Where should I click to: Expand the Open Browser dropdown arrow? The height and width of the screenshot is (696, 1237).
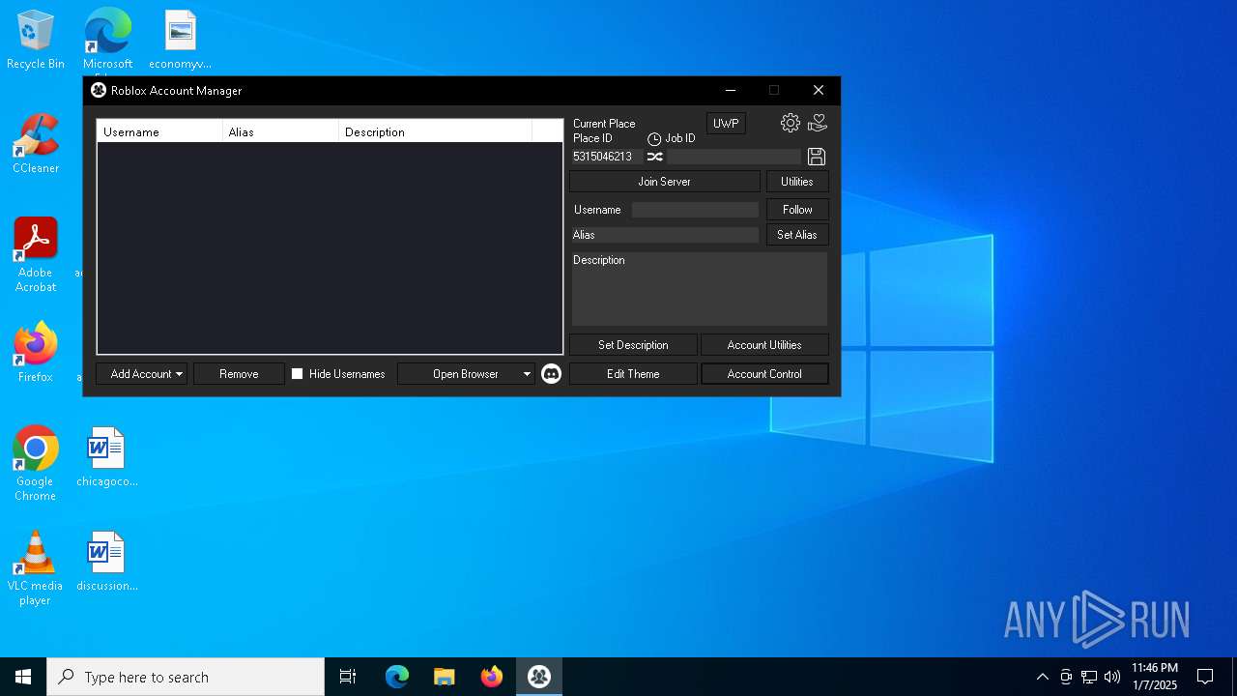tap(527, 374)
